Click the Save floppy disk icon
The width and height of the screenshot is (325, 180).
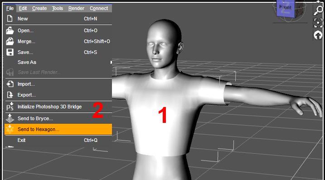(x=10, y=52)
